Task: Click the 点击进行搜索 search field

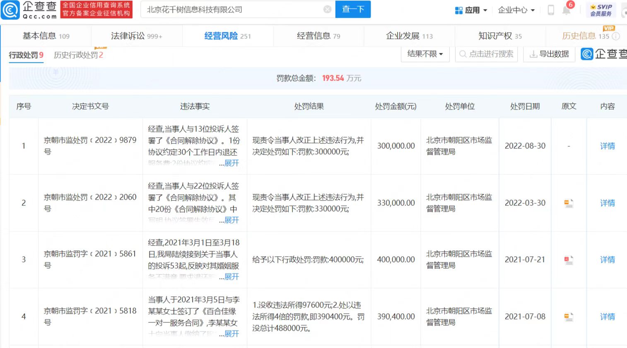Action: [x=487, y=54]
